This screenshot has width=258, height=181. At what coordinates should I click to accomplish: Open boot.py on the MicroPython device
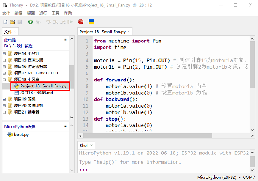click(21, 135)
